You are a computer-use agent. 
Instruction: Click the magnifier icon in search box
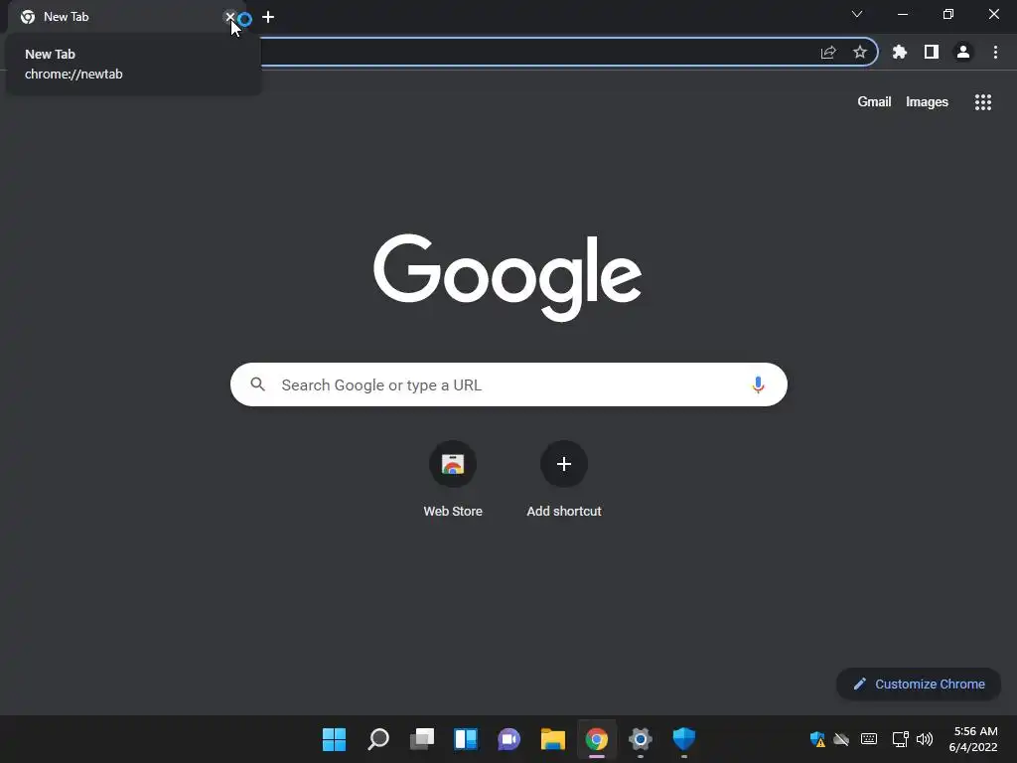coord(257,384)
